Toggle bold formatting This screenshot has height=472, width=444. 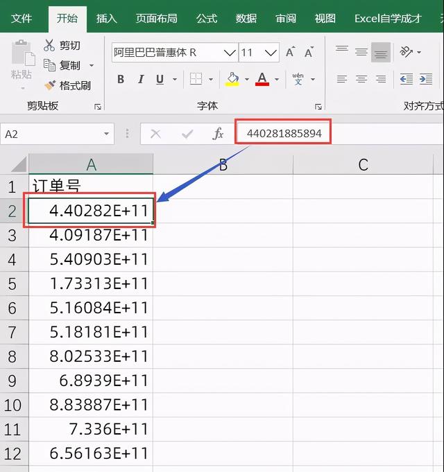point(121,79)
